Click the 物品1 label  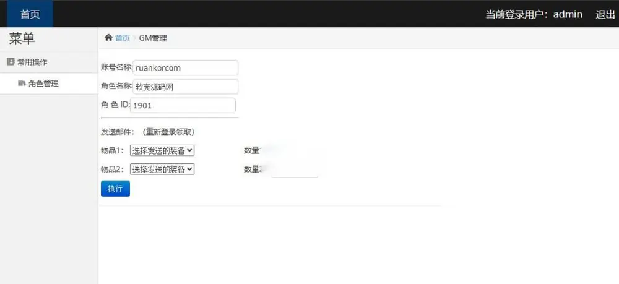pyautogui.click(x=113, y=150)
